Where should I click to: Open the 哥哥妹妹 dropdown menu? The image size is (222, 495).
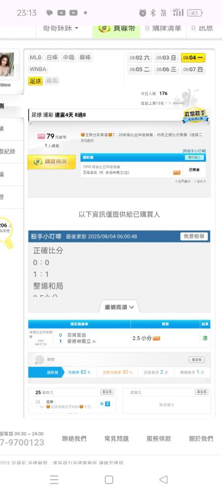pyautogui.click(x=60, y=28)
